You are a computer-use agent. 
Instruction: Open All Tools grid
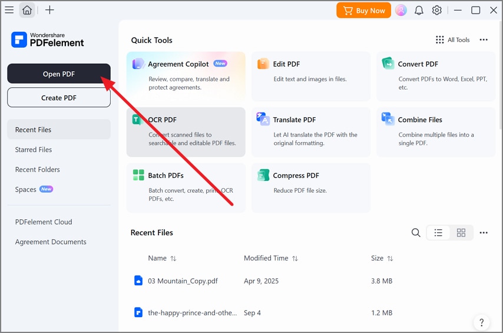452,40
